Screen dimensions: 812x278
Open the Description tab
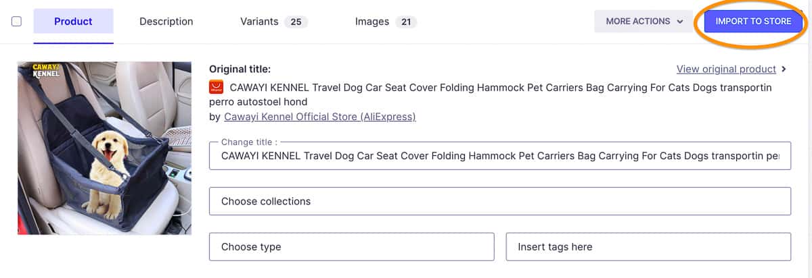coord(166,22)
